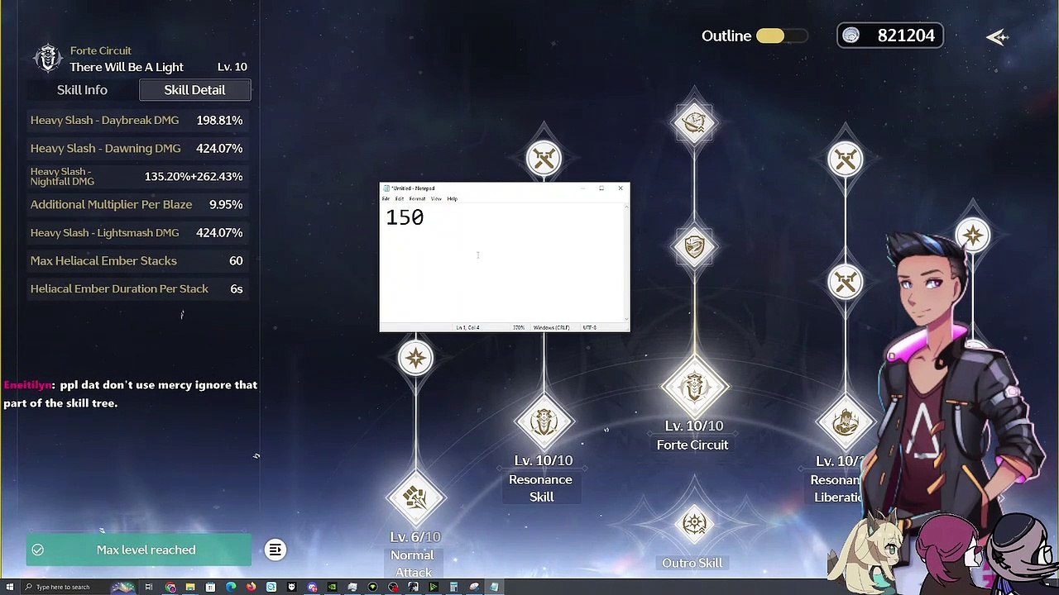Open the Notepad Format menu
This screenshot has height=595, width=1059.
tap(417, 198)
